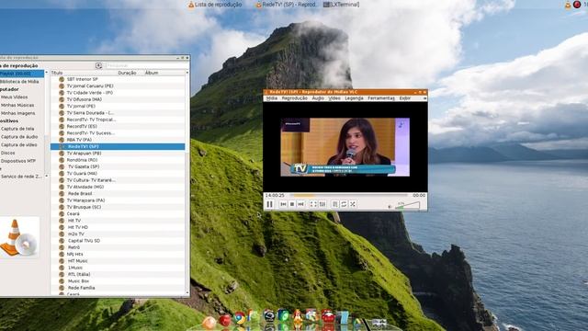Click the 14:00:25 elapsed time label
Image resolution: width=588 pixels, height=331 pixels.
(x=275, y=196)
